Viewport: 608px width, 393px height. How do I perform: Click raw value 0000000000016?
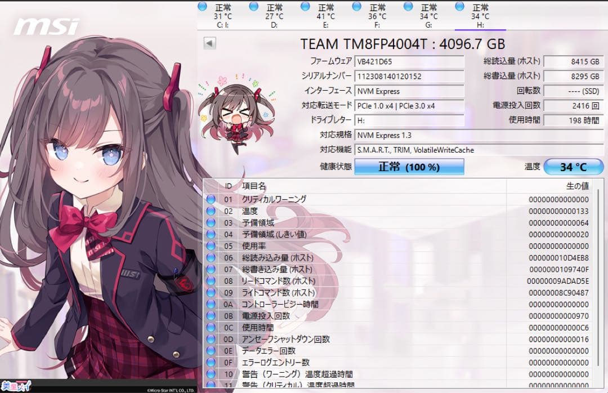(558, 339)
